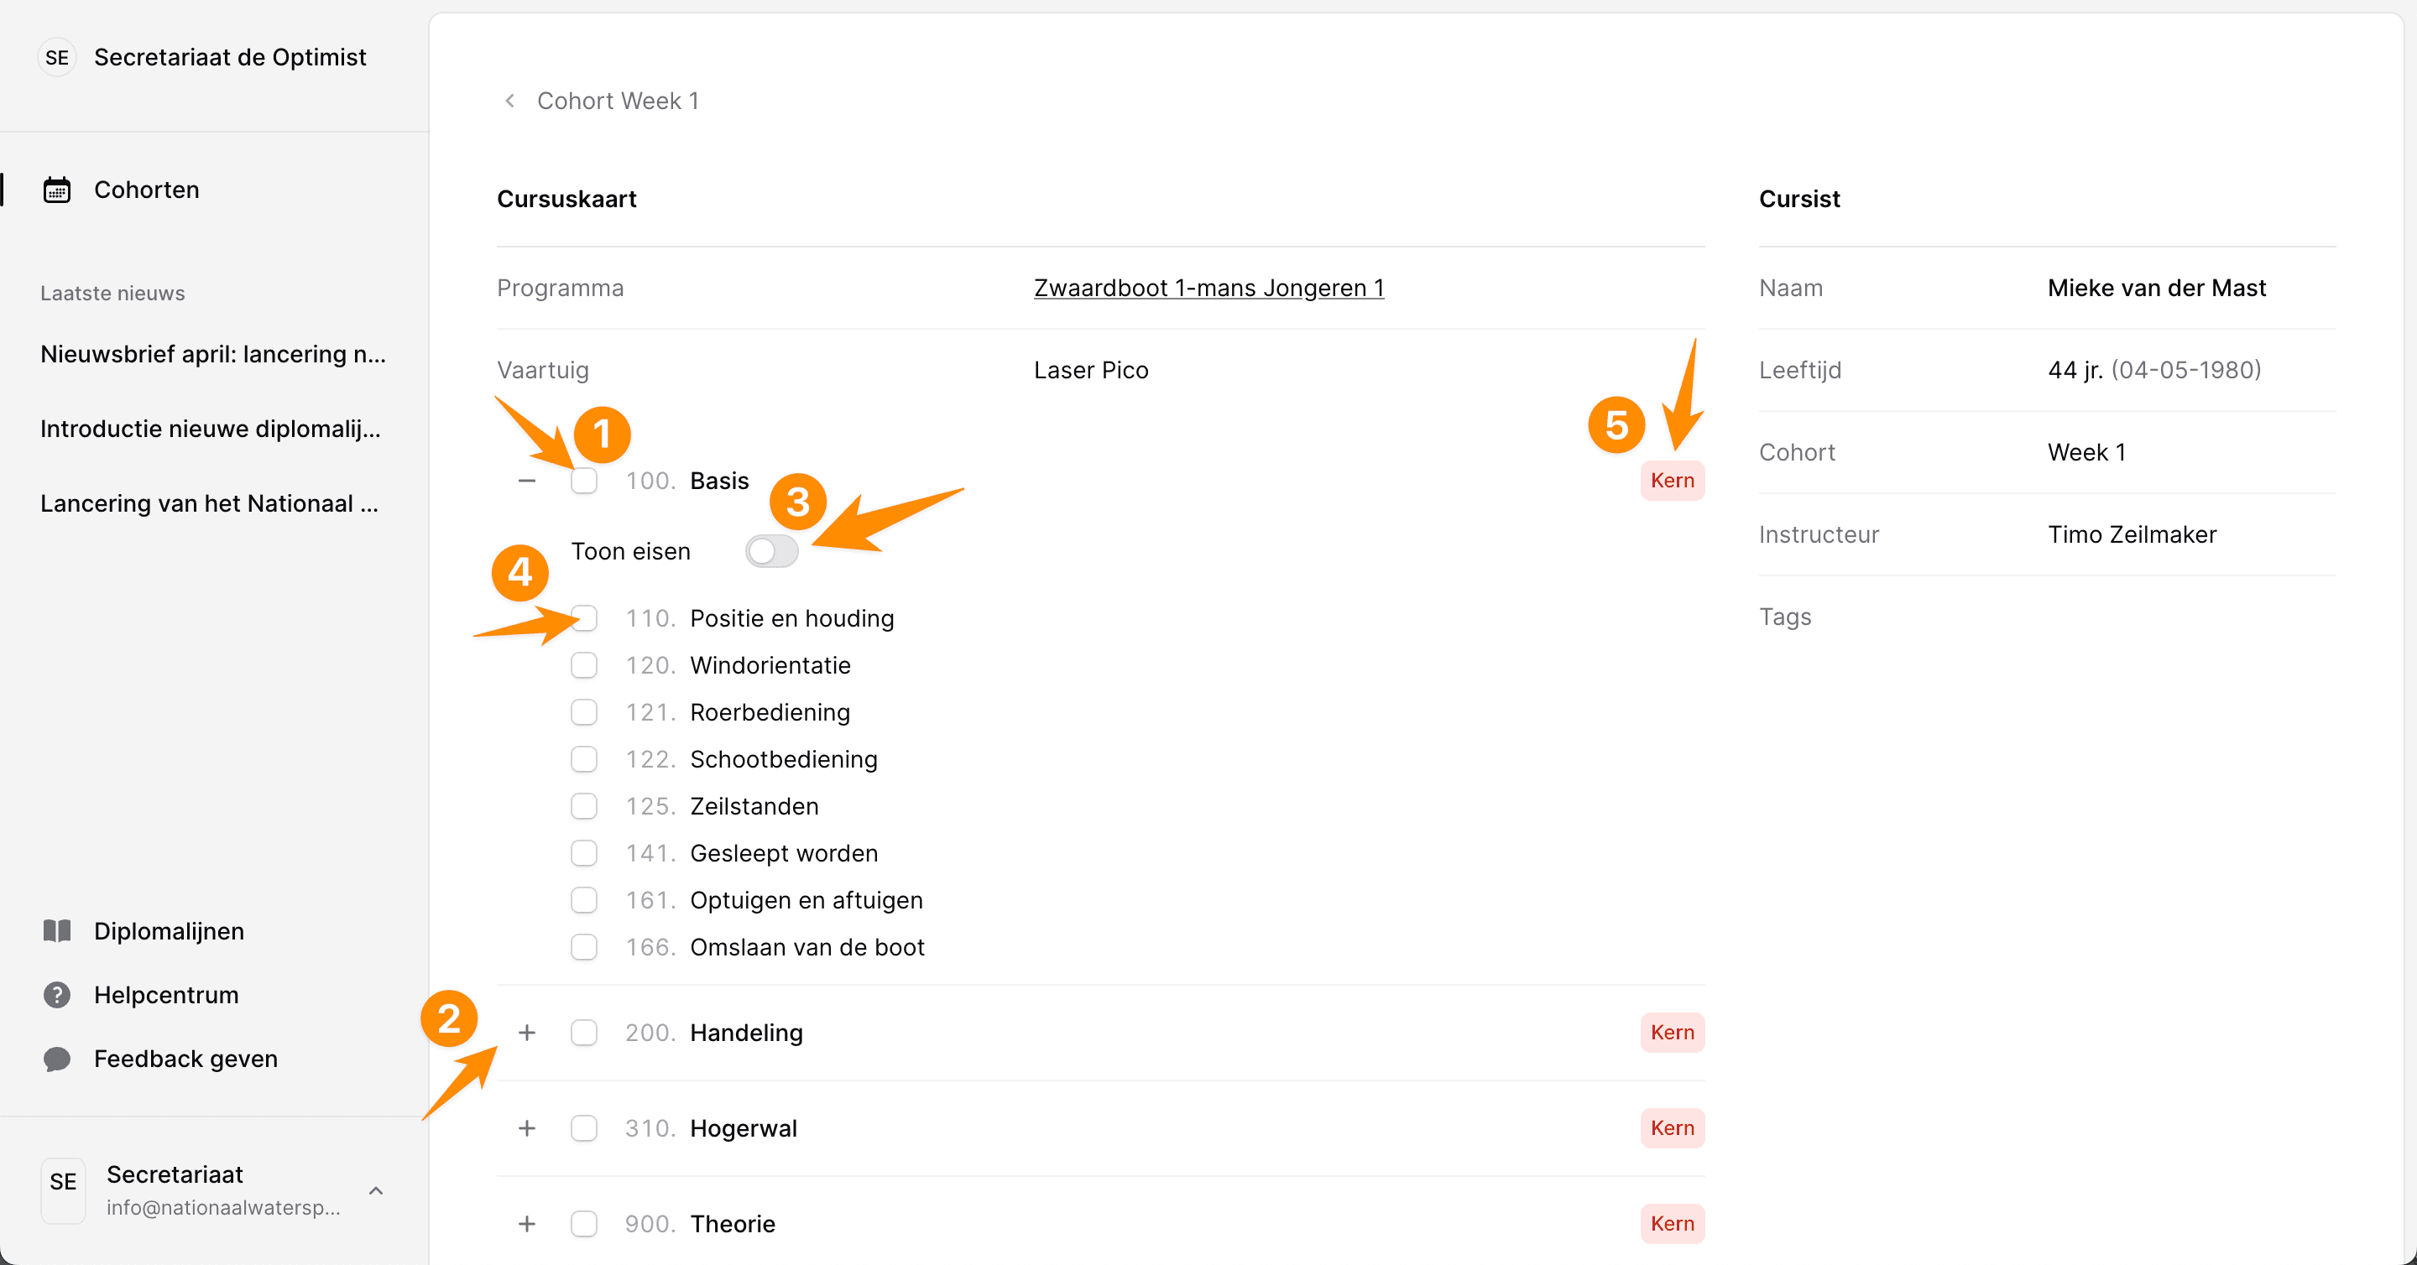Check the 100. Basis checkbox
The image size is (2417, 1265).
583,480
